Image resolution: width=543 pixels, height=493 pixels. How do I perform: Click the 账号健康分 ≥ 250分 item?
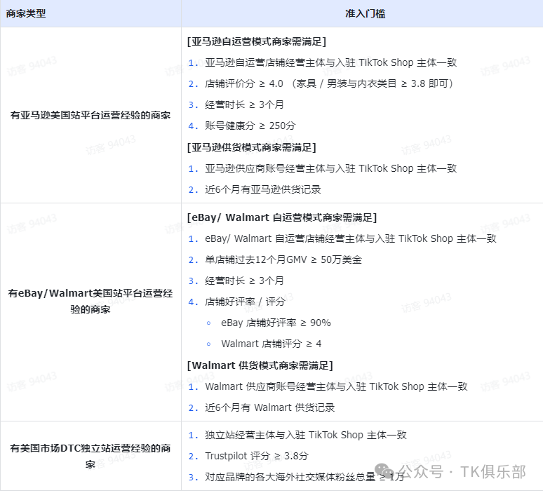tap(250, 126)
